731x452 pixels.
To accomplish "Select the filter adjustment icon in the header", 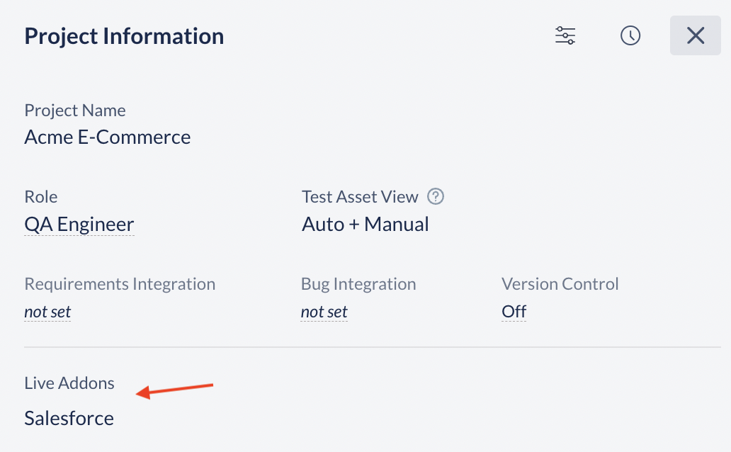I will (x=565, y=35).
